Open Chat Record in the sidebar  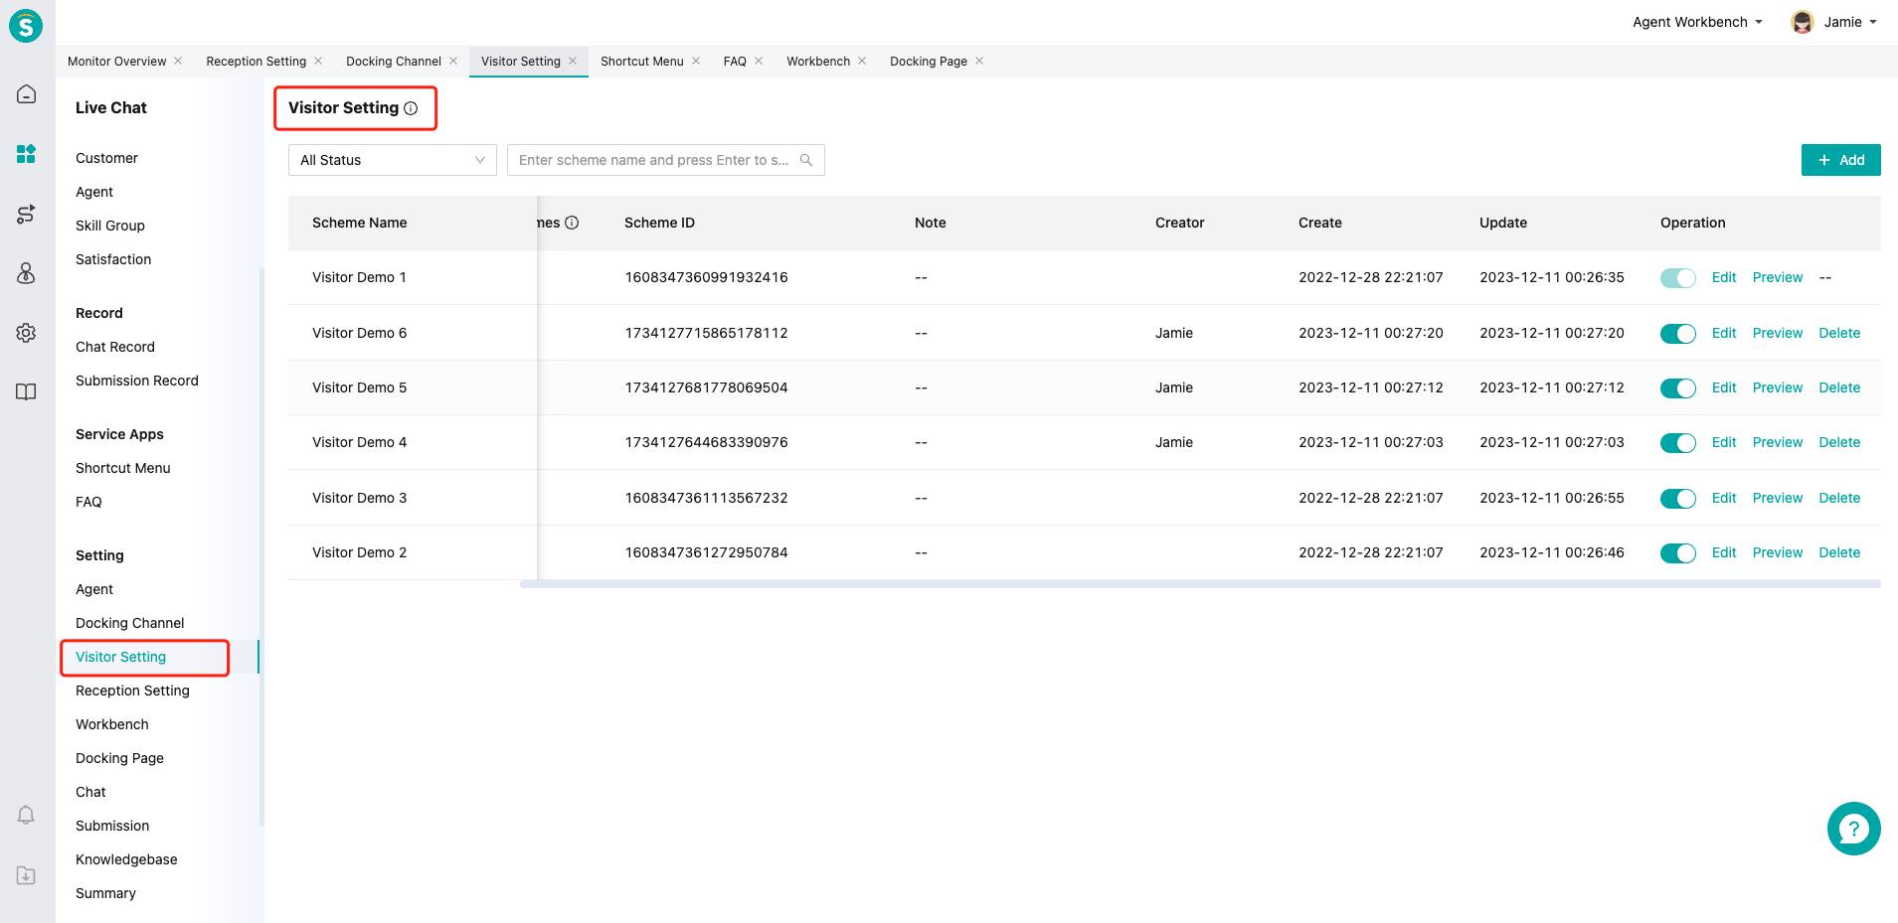(x=115, y=347)
